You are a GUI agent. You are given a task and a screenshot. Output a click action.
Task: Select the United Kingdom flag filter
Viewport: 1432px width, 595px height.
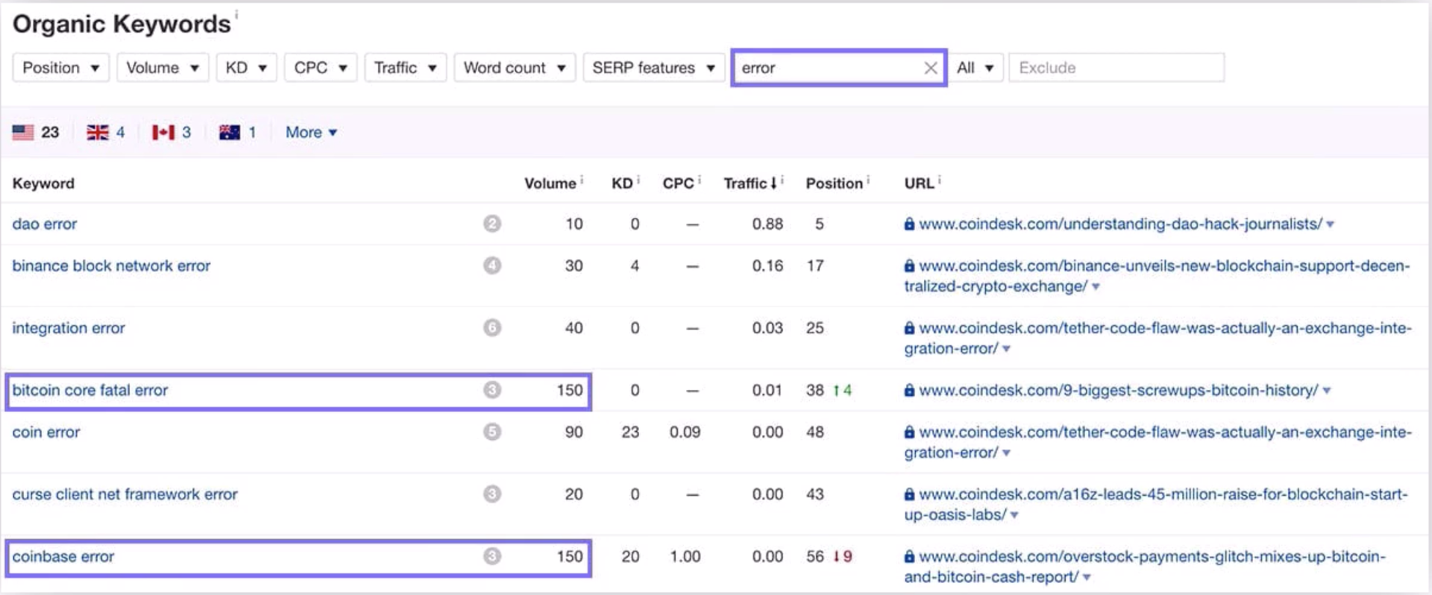105,133
